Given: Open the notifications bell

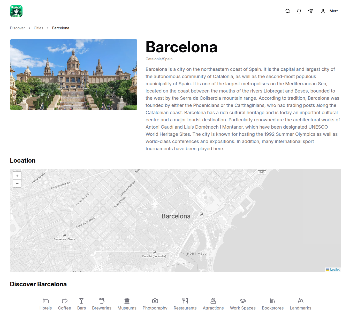Looking at the screenshot, I should 299,11.
